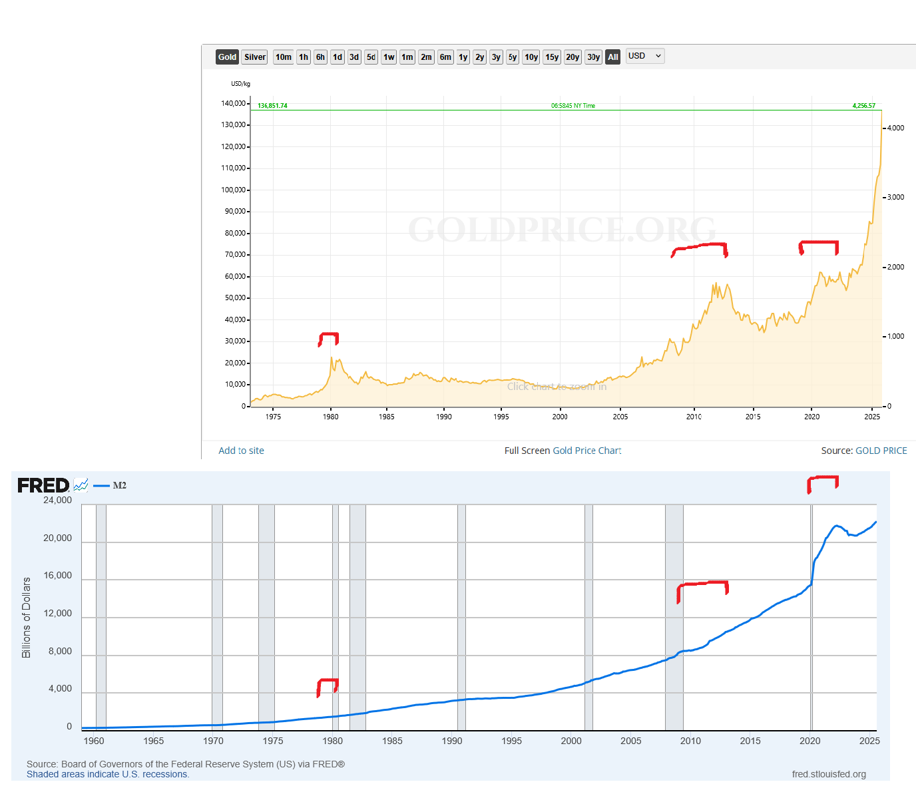Viewport: 916px width, 794px height.
Task: Select the Gold metal button
Action: (x=227, y=57)
